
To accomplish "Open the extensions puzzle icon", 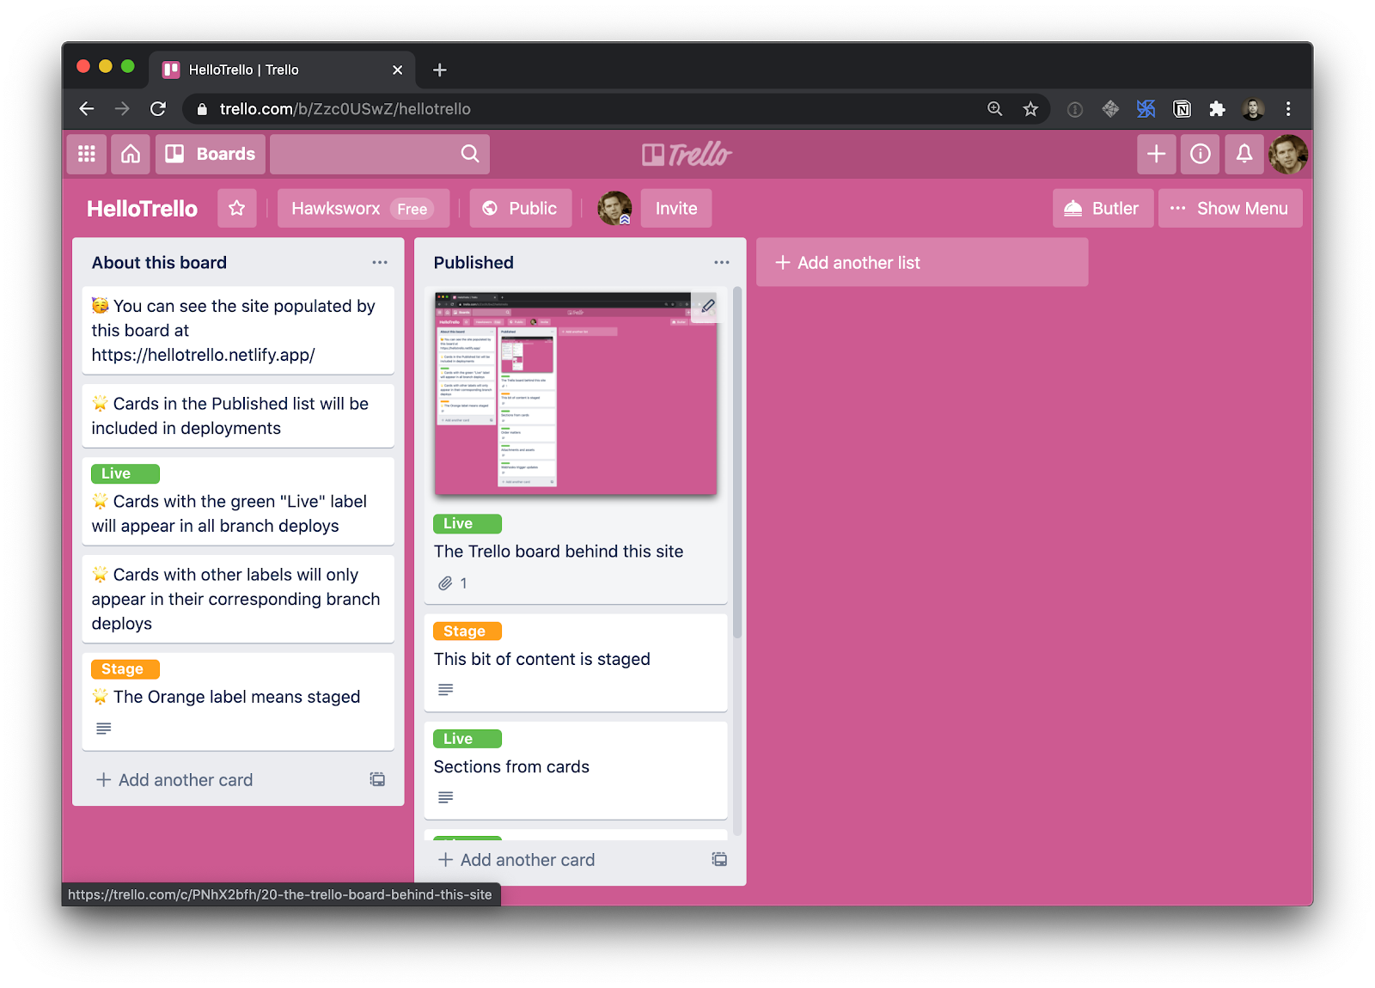I will (x=1217, y=109).
